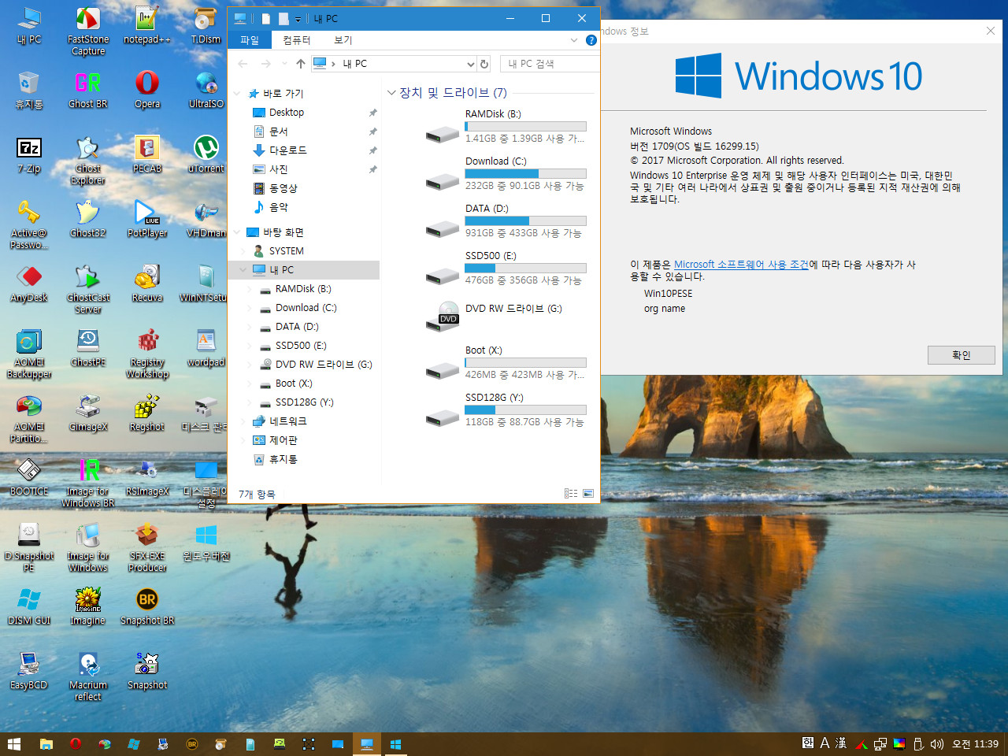The width and height of the screenshot is (1008, 756).
Task: Open the Microsoft 소프트웨어 사용 조건 link
Action: 741,265
